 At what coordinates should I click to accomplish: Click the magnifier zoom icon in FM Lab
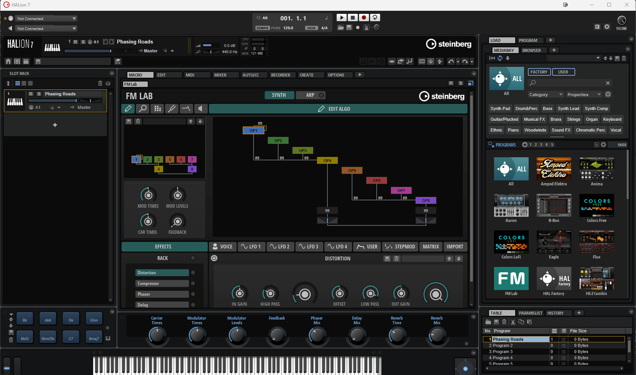pos(143,109)
